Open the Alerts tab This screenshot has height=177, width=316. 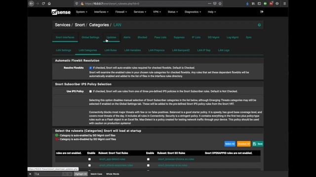click(x=127, y=37)
